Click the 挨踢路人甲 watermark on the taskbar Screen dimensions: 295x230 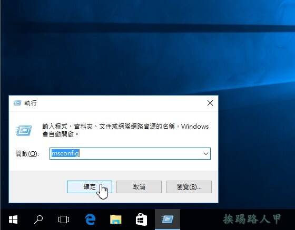[x=252, y=219]
